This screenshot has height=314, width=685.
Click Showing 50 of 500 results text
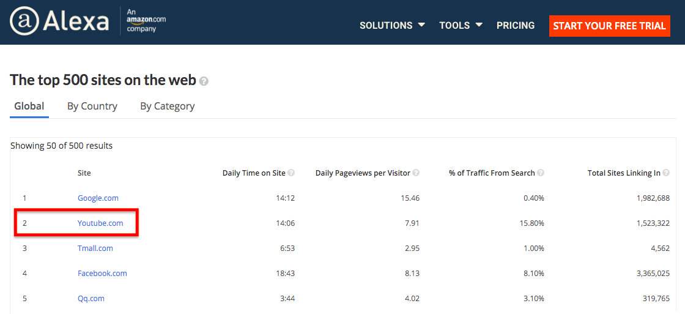coord(62,146)
